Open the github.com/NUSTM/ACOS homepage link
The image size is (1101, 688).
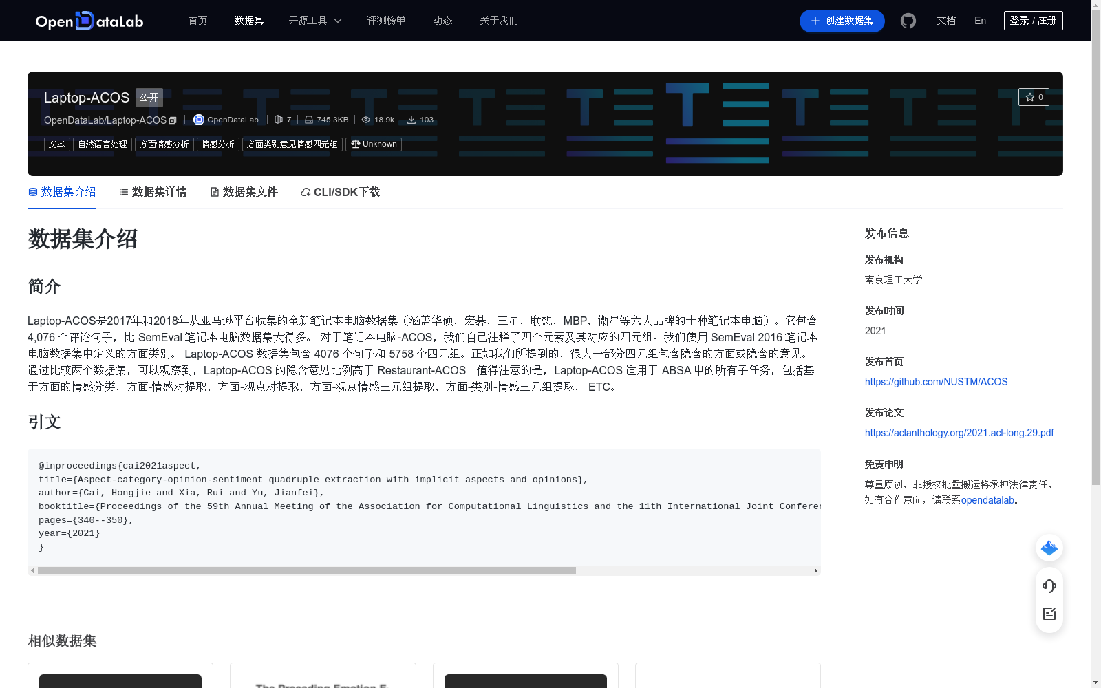[x=936, y=382]
